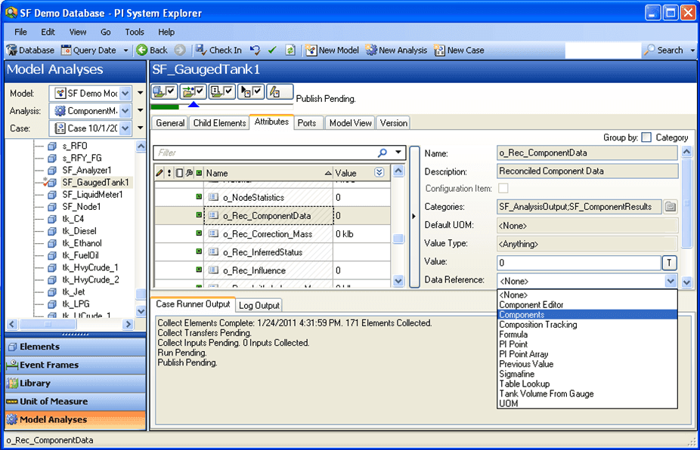This screenshot has height=450, width=700.
Task: Click the refresh icon next to the checkmark
Action: click(x=290, y=51)
